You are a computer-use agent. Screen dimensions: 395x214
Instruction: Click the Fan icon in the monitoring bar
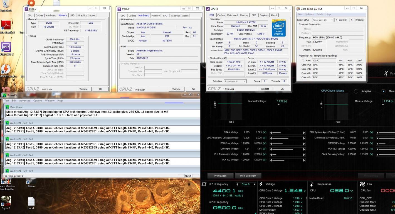(x=362, y=184)
